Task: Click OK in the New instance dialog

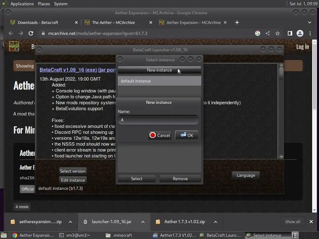Action: click(187, 135)
